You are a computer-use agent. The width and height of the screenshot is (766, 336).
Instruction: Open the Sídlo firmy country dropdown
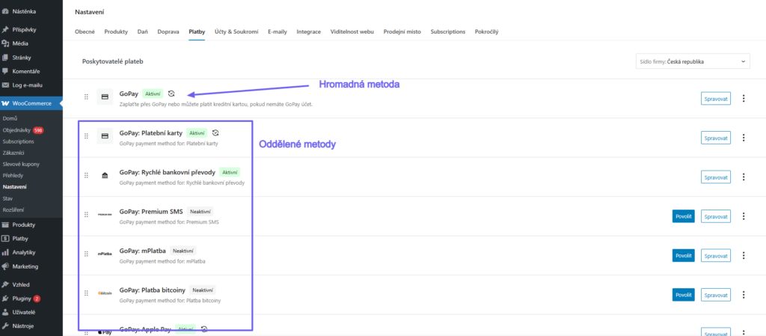click(693, 61)
